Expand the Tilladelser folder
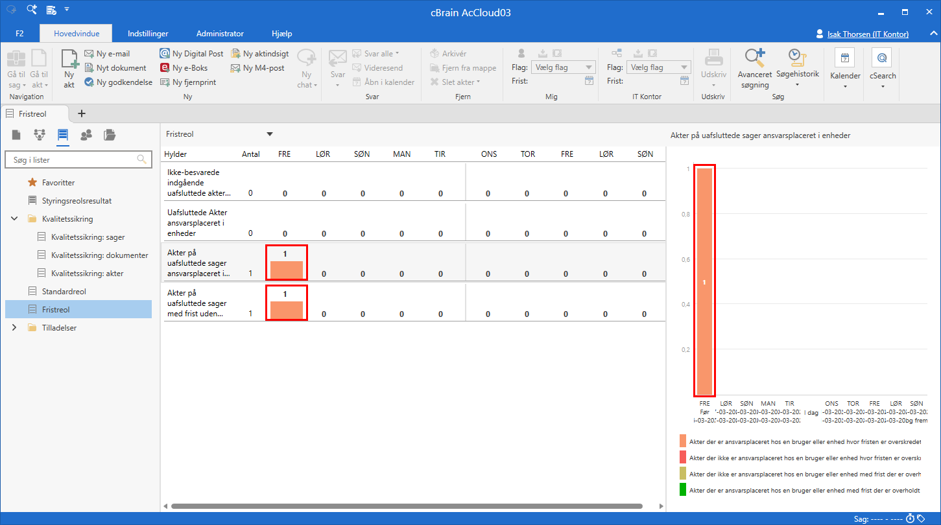 14,328
